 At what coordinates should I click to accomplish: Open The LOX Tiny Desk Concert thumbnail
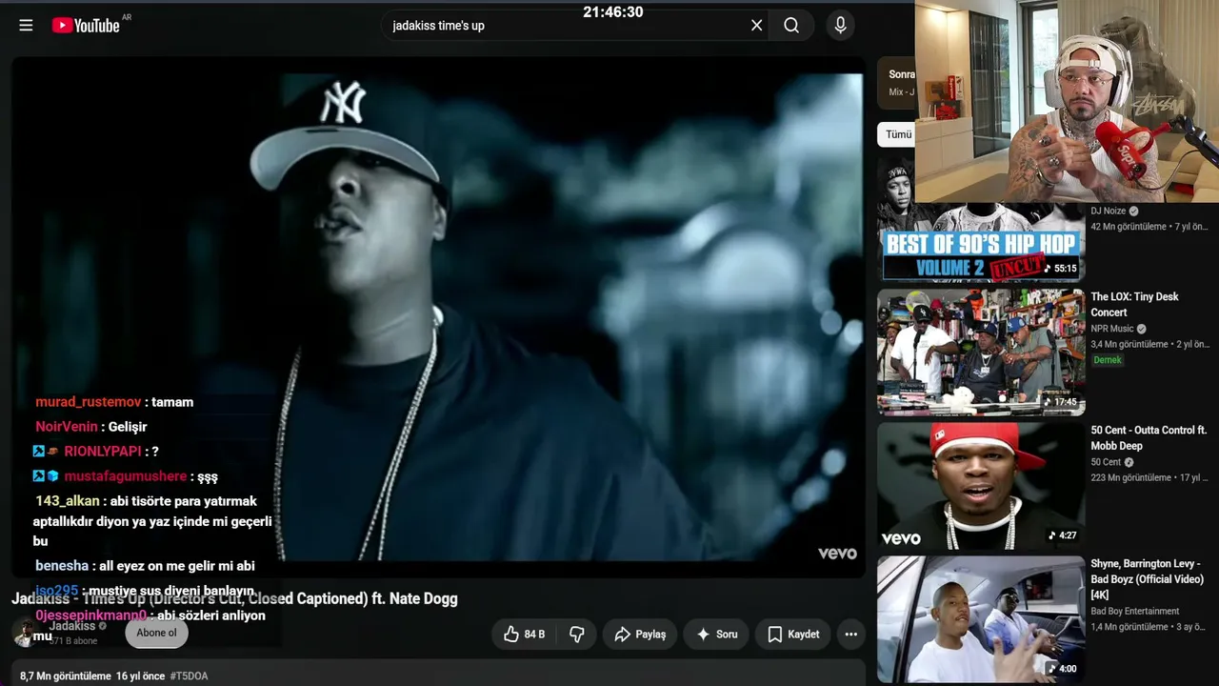tap(981, 353)
